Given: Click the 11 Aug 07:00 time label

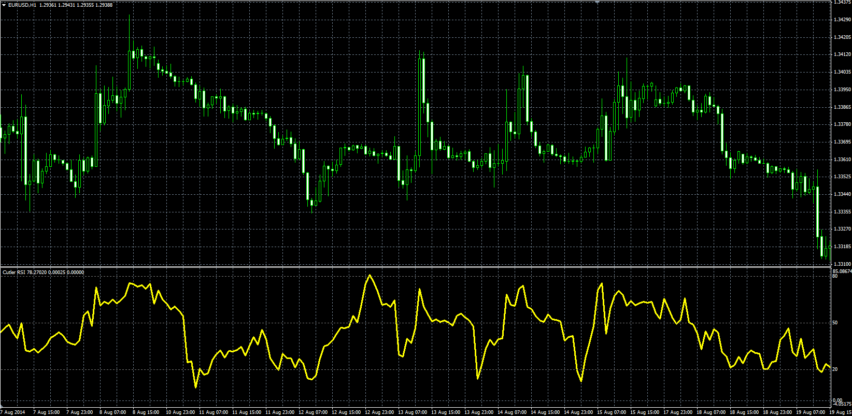Looking at the screenshot, I should click(x=214, y=412).
